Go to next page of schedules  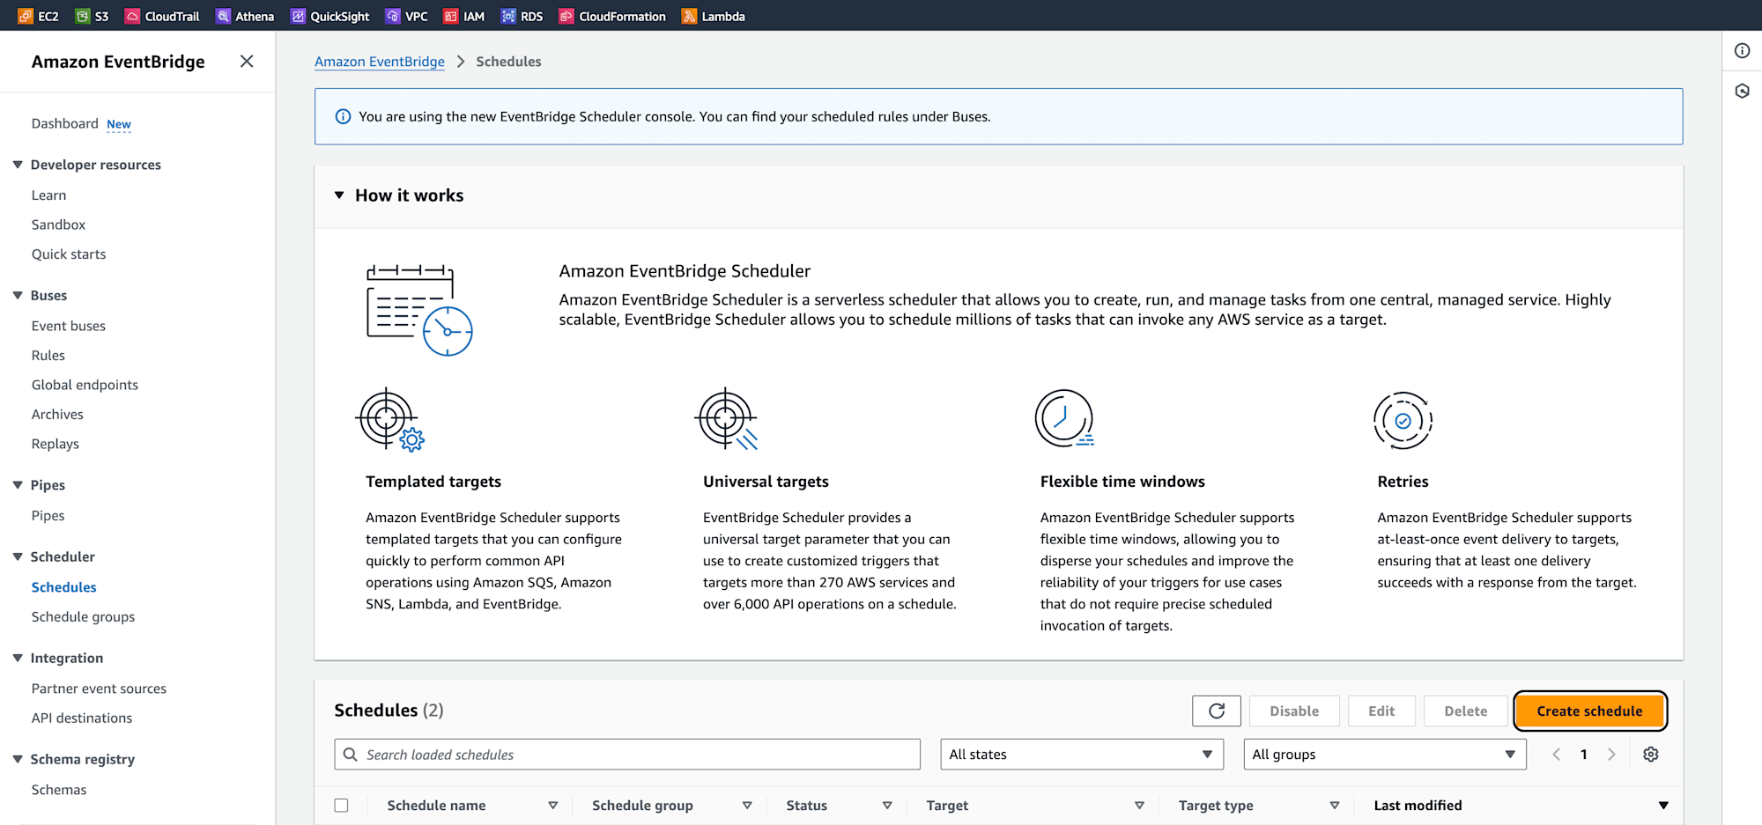click(1611, 755)
